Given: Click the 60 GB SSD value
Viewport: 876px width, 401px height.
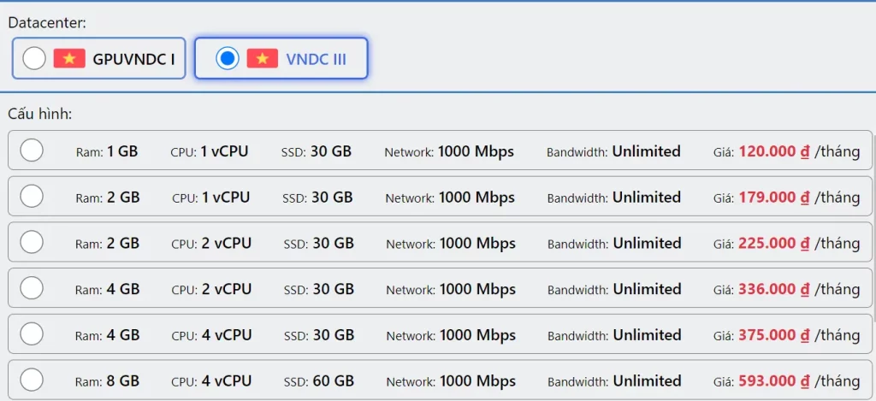Looking at the screenshot, I should click(333, 380).
